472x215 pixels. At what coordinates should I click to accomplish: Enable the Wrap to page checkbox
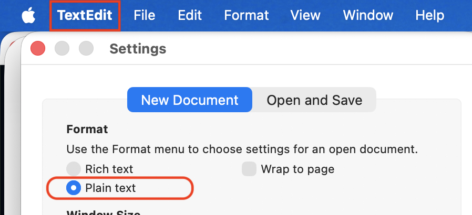(x=249, y=169)
